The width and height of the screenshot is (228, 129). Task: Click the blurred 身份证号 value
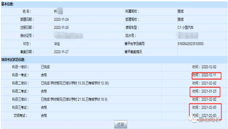[x=68, y=36]
